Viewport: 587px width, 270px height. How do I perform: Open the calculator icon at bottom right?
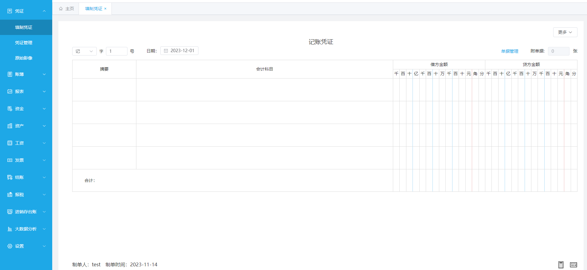(561, 265)
